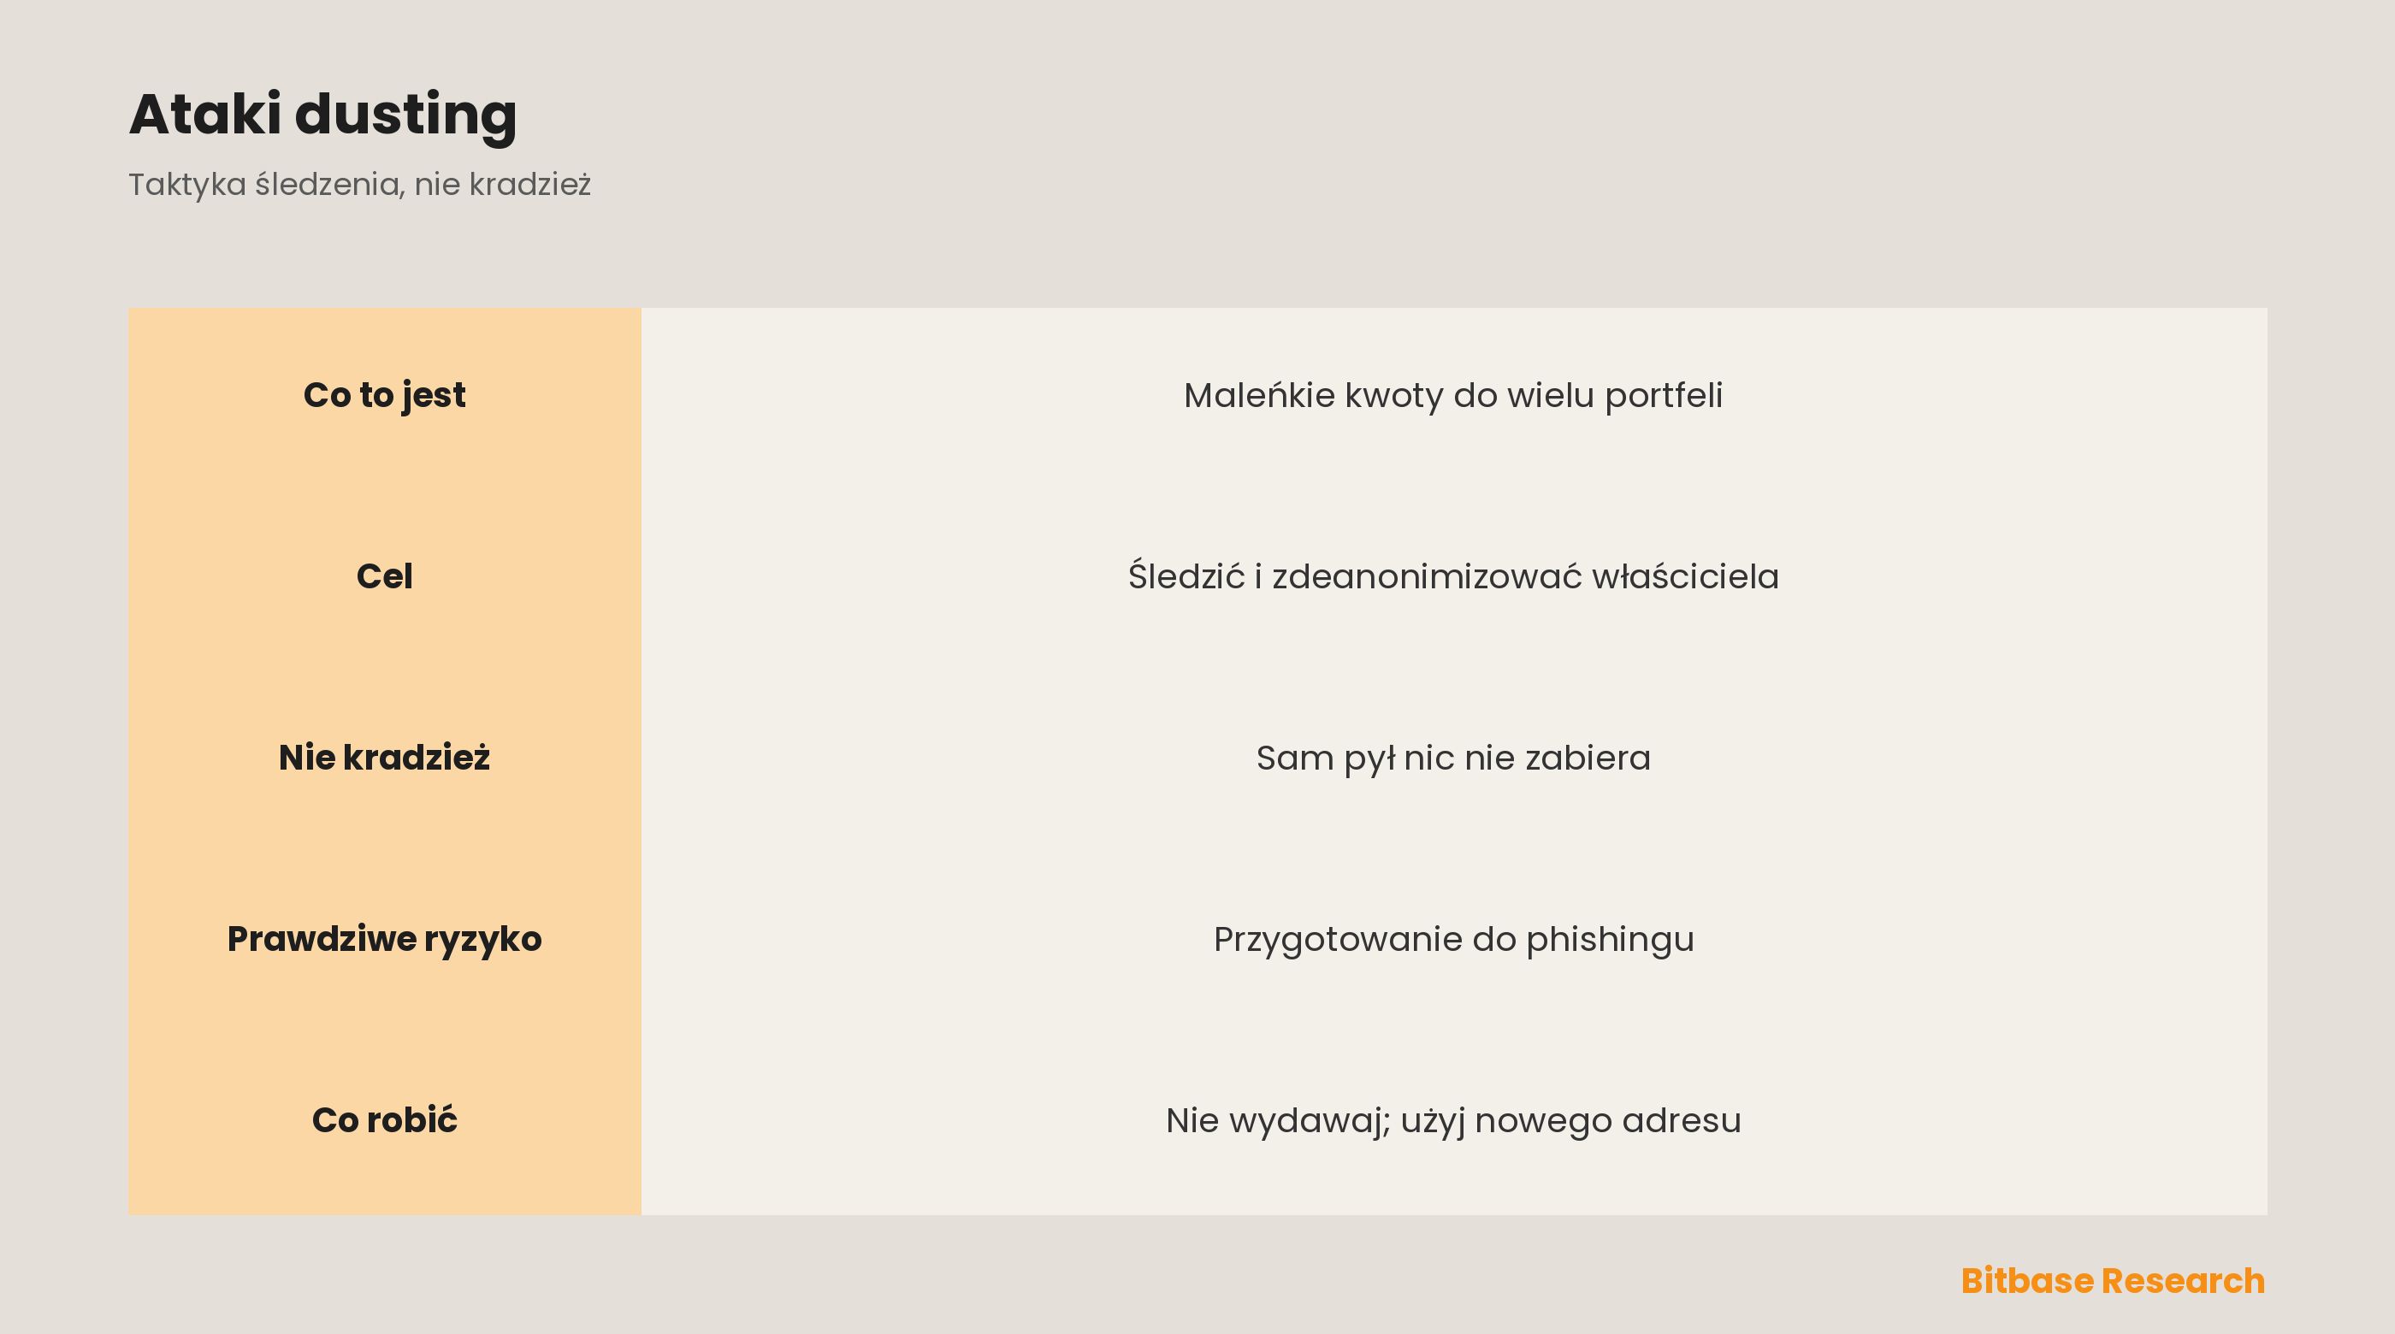Click the 'Przygotowanie do phishingu' cell
The height and width of the screenshot is (1334, 2395).
click(x=1453, y=940)
